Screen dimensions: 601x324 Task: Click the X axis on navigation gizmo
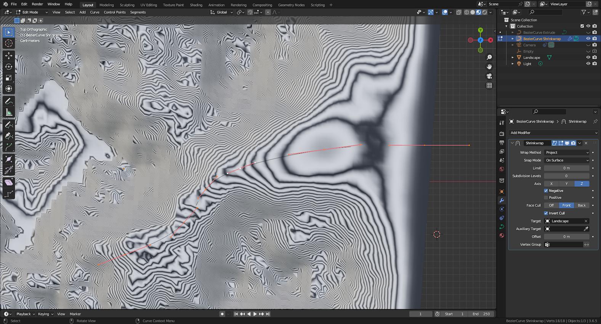(x=490, y=40)
